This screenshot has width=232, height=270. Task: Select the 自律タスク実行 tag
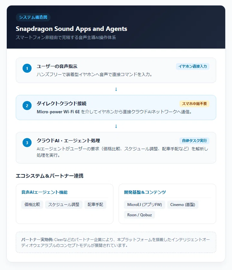(x=194, y=141)
